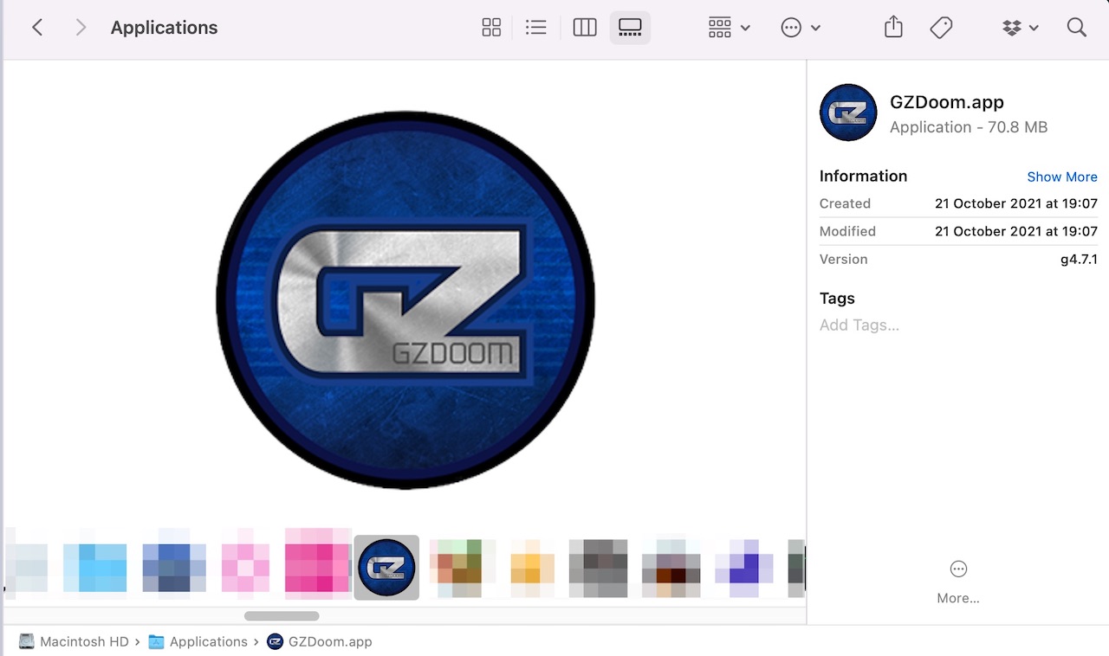Viewport: 1109px width, 656px height.
Task: Click GZDoom.app in path bar
Action: coord(320,642)
